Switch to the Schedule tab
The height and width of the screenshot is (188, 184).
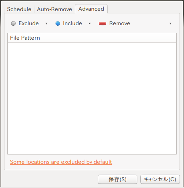point(19,9)
